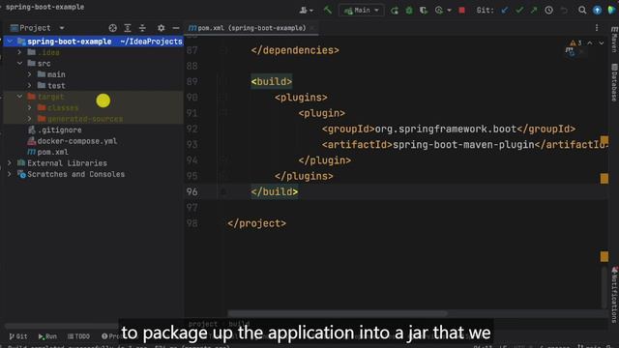This screenshot has height=348, width=619.
Task: Click org.springframework.boot groupId text
Action: click(x=446, y=129)
